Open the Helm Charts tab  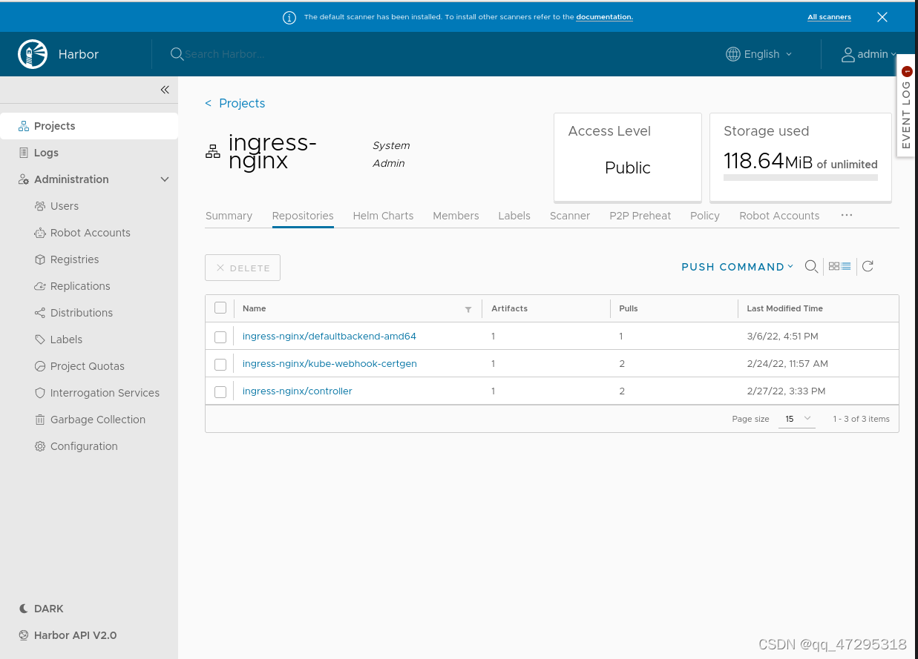click(x=383, y=216)
